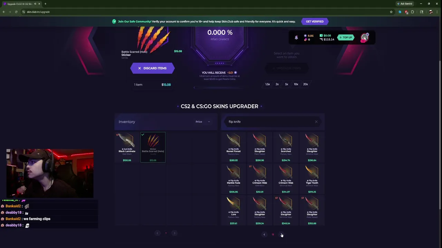Select the 2x multiplier option
This screenshot has height=248, width=442.
(x=277, y=84)
